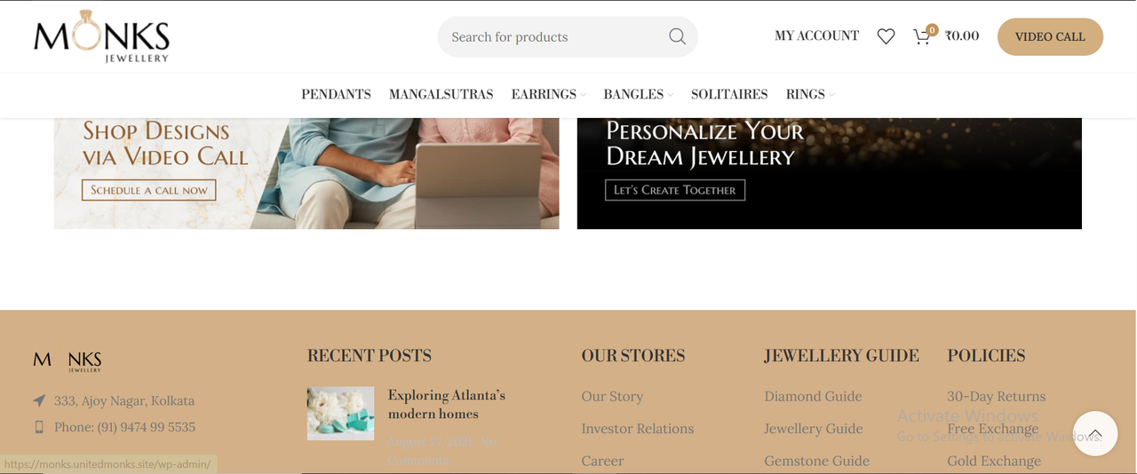Go to the Solitaires category

tap(729, 94)
